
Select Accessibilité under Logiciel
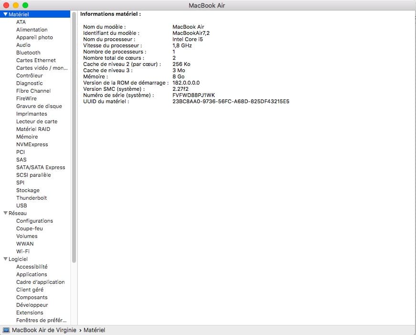(x=32, y=267)
